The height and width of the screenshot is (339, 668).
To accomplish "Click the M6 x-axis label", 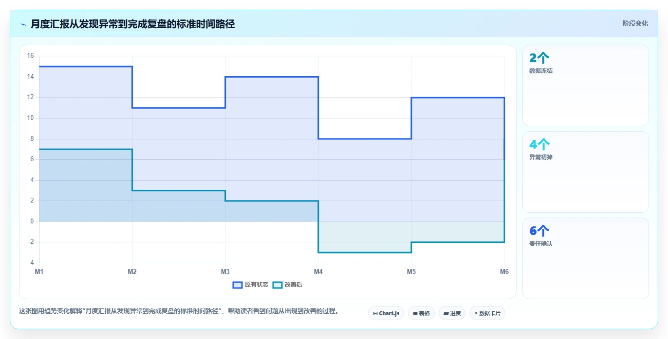I will [x=504, y=271].
